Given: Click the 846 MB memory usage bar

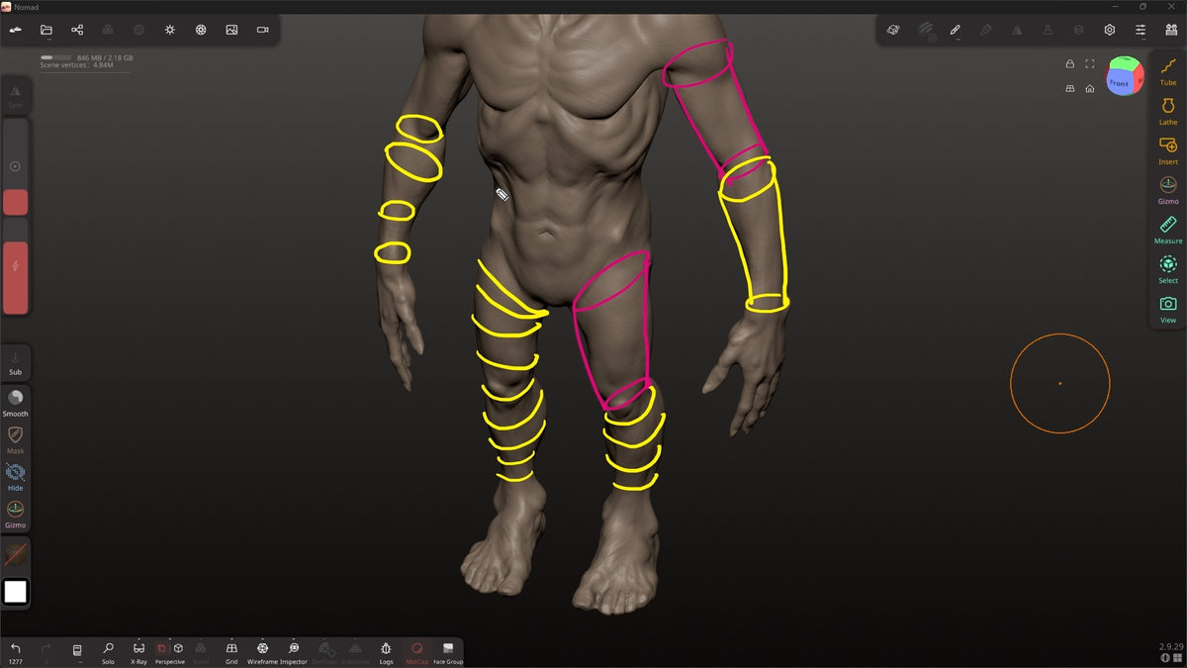Looking at the screenshot, I should point(54,58).
